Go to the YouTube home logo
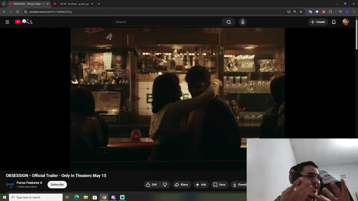This screenshot has width=358, height=201. click(24, 21)
